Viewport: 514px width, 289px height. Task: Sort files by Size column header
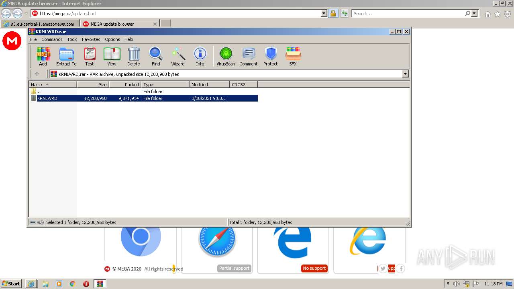pos(93,84)
